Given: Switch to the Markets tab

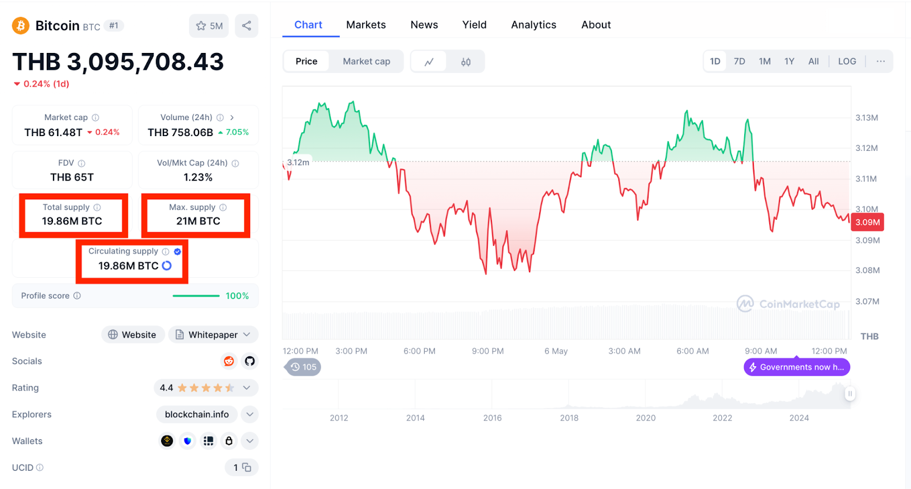Looking at the screenshot, I should (366, 25).
